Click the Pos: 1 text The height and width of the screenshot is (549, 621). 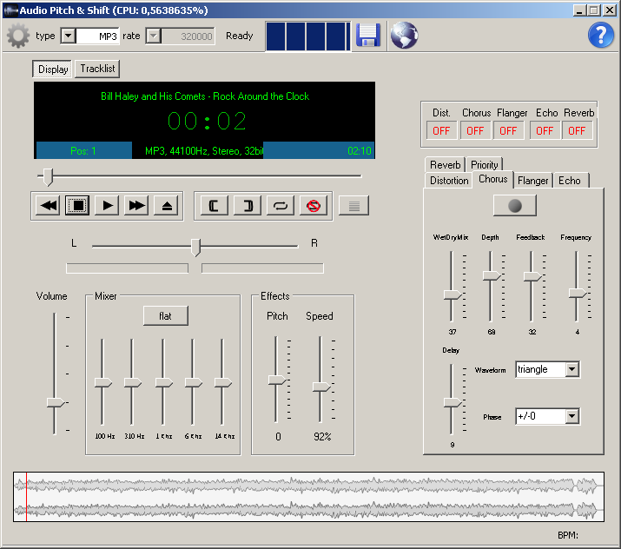click(x=83, y=151)
